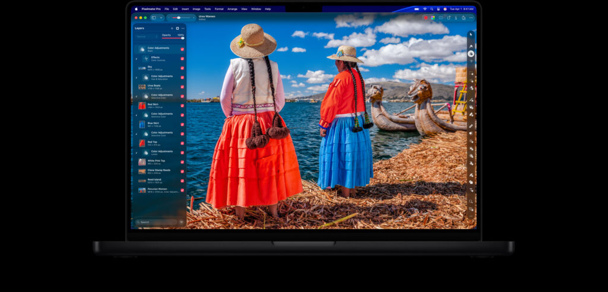Click the filter icon beside layer search
The image size is (608, 292).
point(182,222)
